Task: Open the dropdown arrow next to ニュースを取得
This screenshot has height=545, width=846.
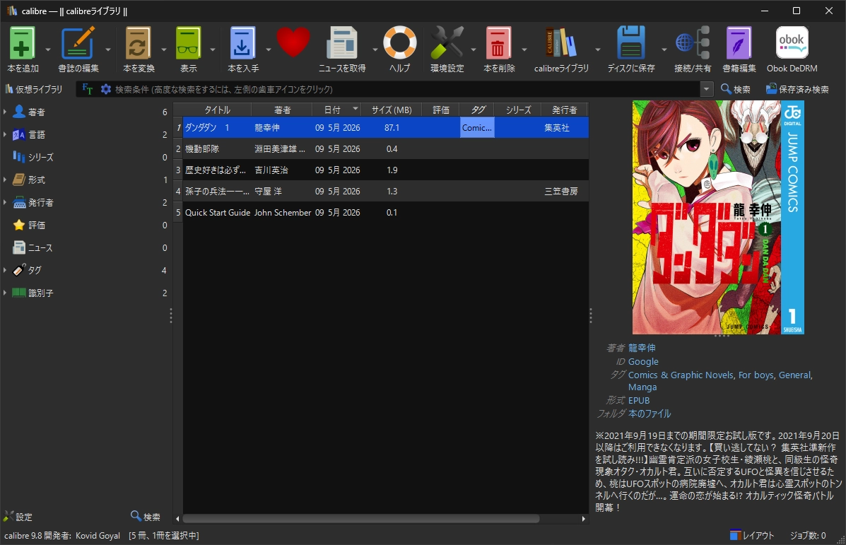Action: (x=375, y=49)
